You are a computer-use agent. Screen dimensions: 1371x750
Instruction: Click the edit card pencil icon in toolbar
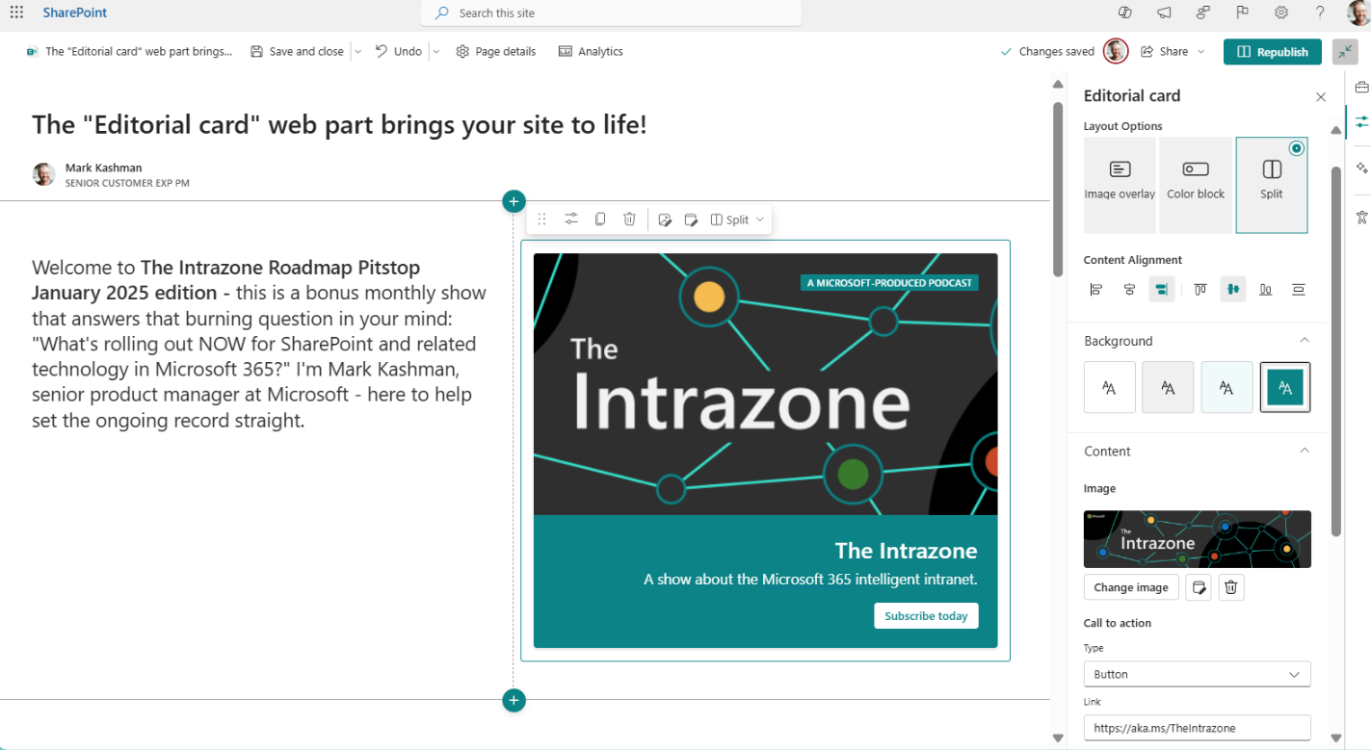pyautogui.click(x=691, y=220)
